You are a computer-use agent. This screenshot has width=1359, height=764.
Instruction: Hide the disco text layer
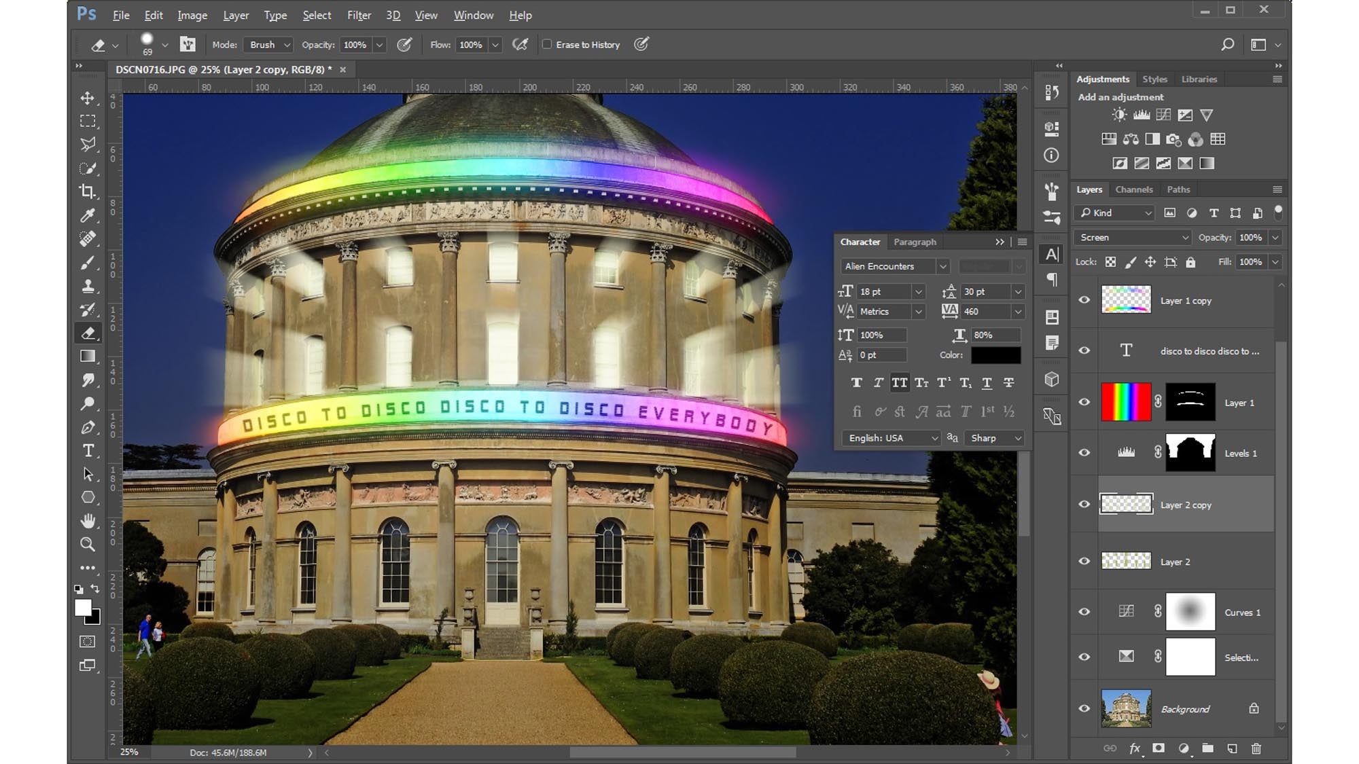[1084, 350]
